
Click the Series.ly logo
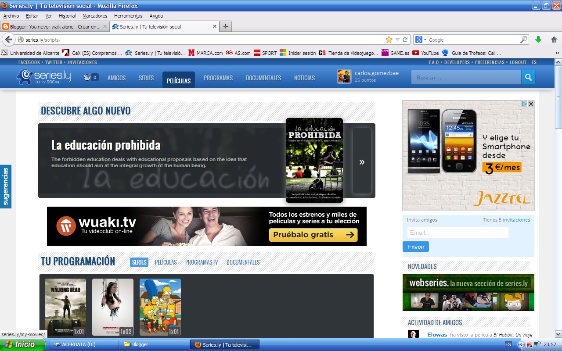pyautogui.click(x=44, y=77)
